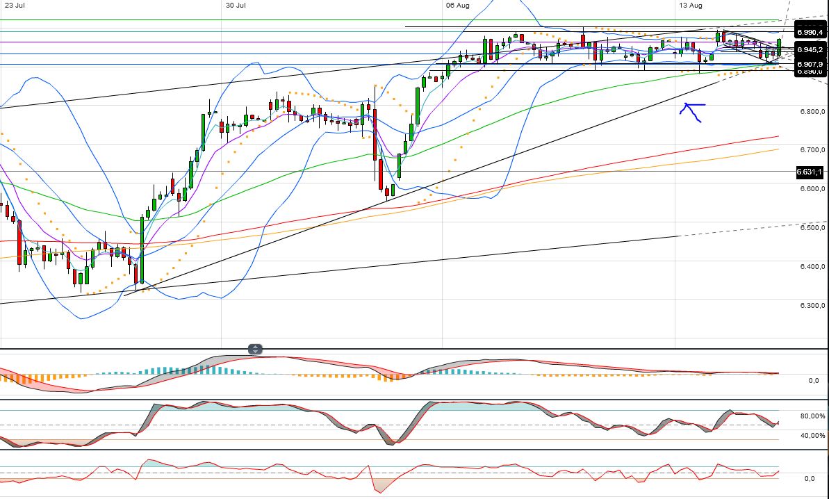Click the 30 Jul date label
Screen dimensions: 829x499
tap(236, 6)
